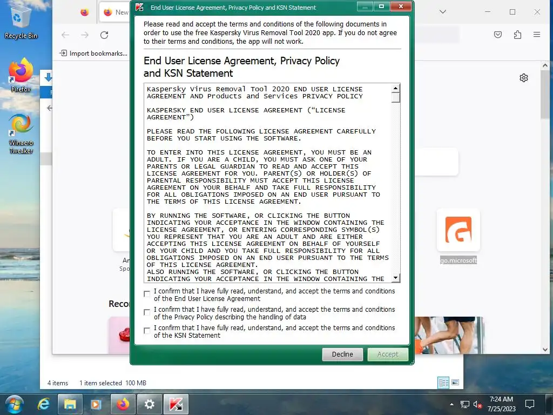Screen dimensions: 553x415
Task: Expand the Firefox list all tabs chevron
Action: point(443,12)
